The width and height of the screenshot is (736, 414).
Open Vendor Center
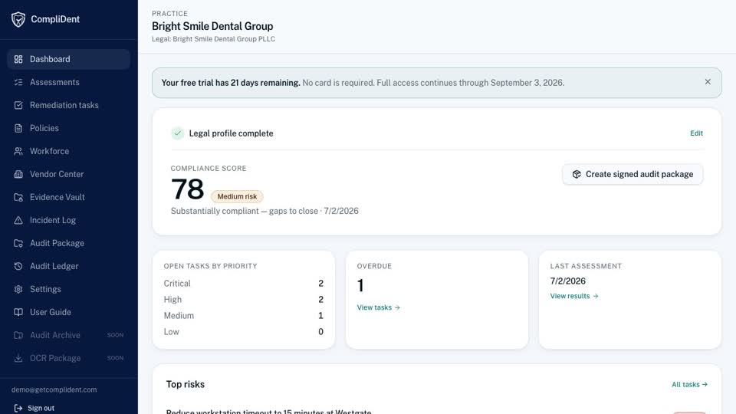(x=68, y=174)
